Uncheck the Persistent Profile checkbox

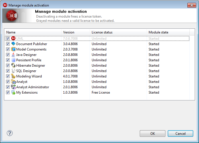pos(8,60)
